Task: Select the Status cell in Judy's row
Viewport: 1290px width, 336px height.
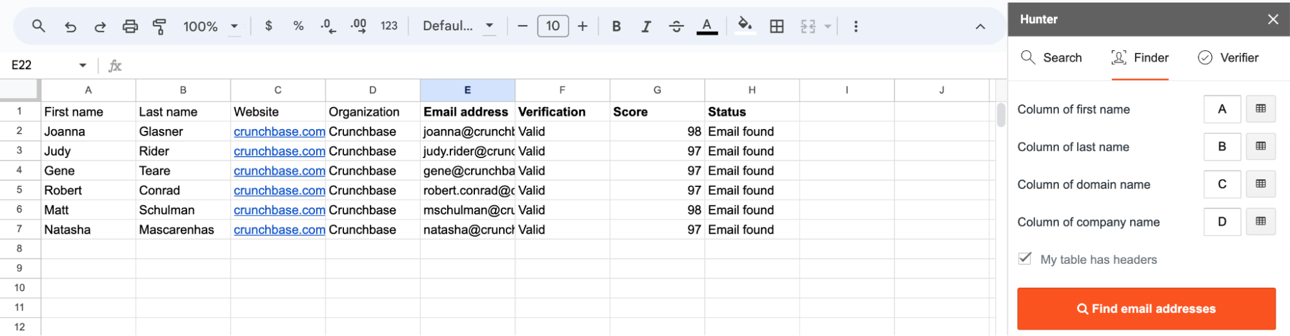Action: [x=752, y=151]
